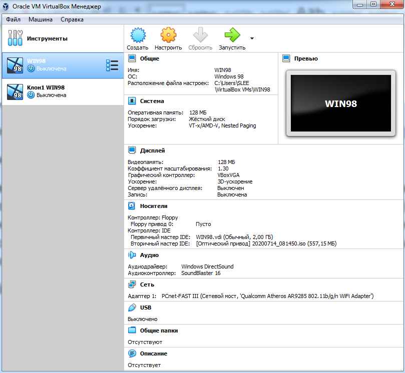Open the Сеть settings heading link
The width and height of the screenshot is (405, 373).
pyautogui.click(x=147, y=284)
